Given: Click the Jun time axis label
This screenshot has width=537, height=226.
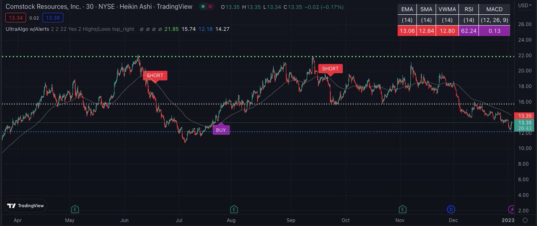Looking at the screenshot, I should pos(125,221).
